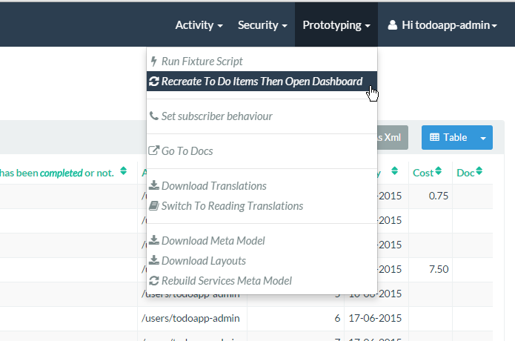The image size is (515, 341).
Task: Toggle sort on the completed column
Action: [123, 172]
